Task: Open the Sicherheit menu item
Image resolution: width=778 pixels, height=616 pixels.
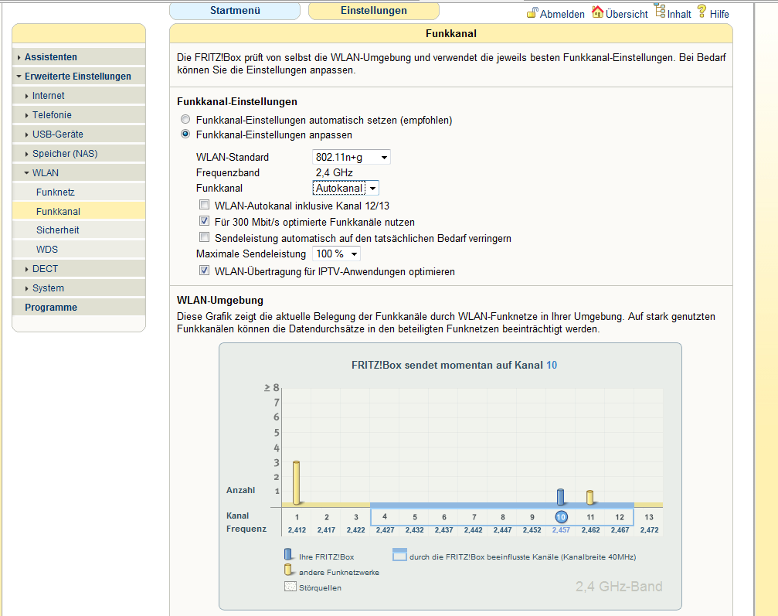Action: pyautogui.click(x=79, y=230)
